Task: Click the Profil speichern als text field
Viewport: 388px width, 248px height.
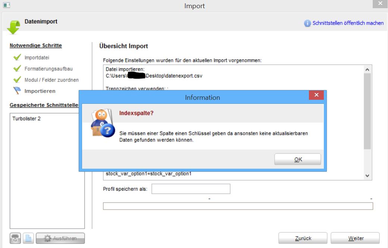Action: coord(191,189)
